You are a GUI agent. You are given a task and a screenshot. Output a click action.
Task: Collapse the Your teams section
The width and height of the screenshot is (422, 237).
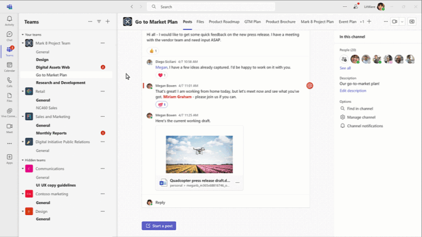click(x=23, y=35)
